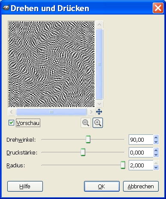This screenshot has width=166, height=199.
Task: Click the horizontal preview scrollbar thumb
Action: [x=51, y=112]
